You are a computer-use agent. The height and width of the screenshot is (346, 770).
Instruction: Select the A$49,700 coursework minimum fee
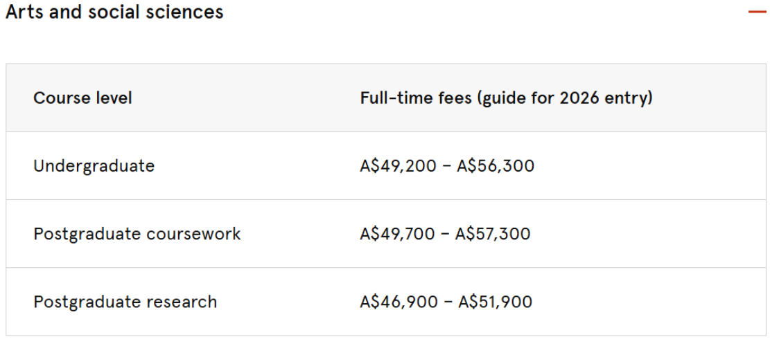click(398, 234)
